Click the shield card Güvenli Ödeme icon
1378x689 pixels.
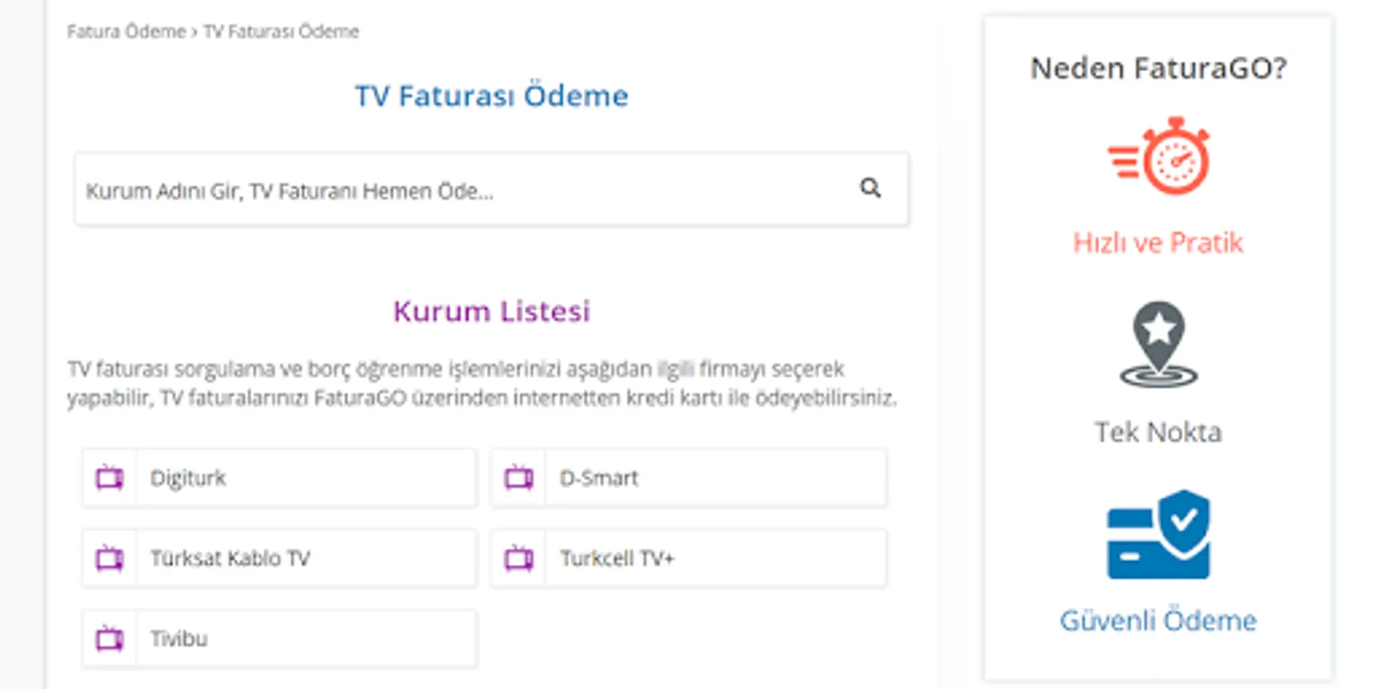click(1158, 534)
